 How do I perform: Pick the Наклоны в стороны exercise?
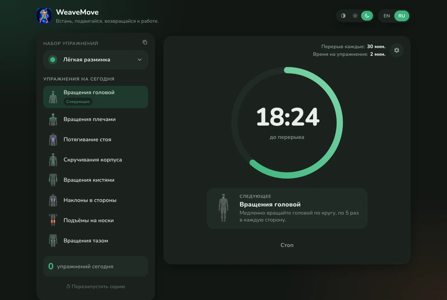pyautogui.click(x=96, y=200)
